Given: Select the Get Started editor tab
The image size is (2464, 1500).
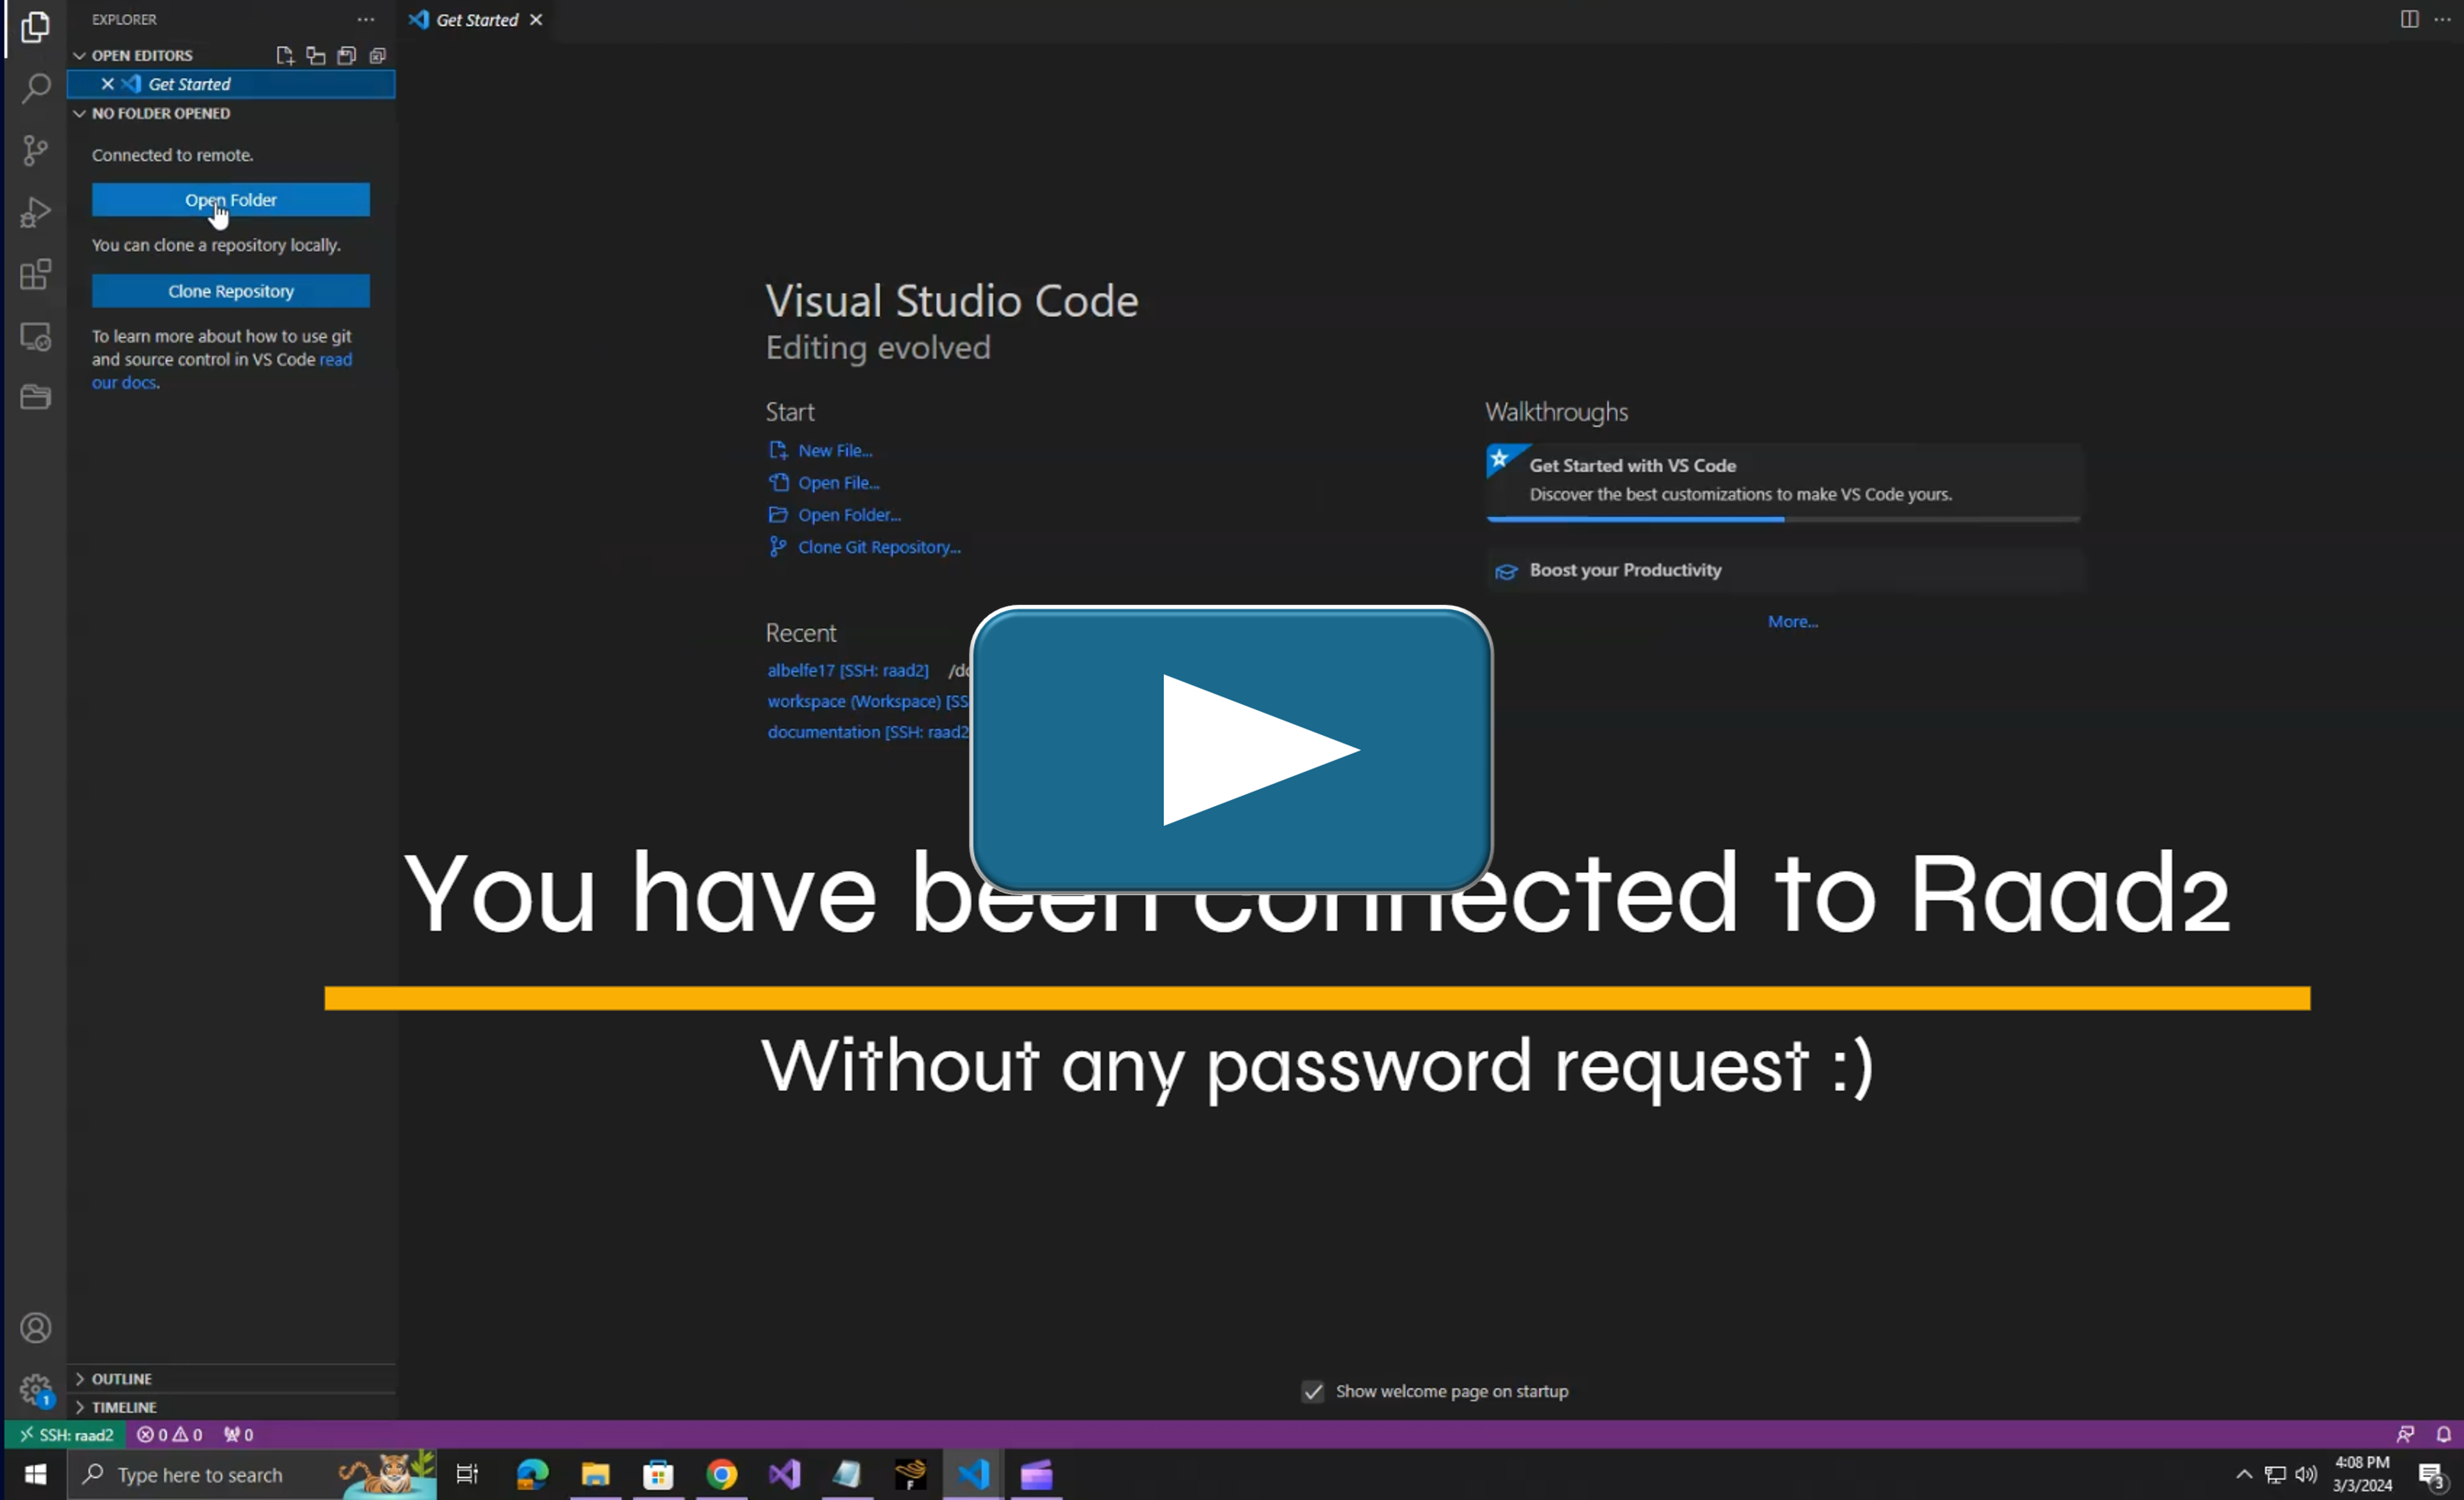Looking at the screenshot, I should (476, 19).
